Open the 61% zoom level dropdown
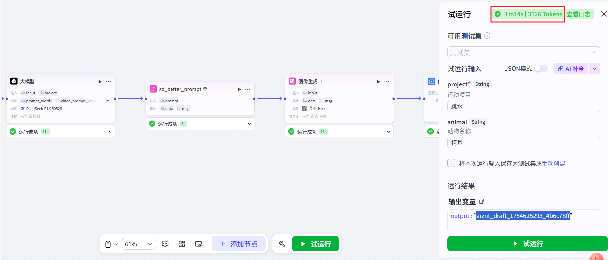The image size is (608, 260). 139,244
